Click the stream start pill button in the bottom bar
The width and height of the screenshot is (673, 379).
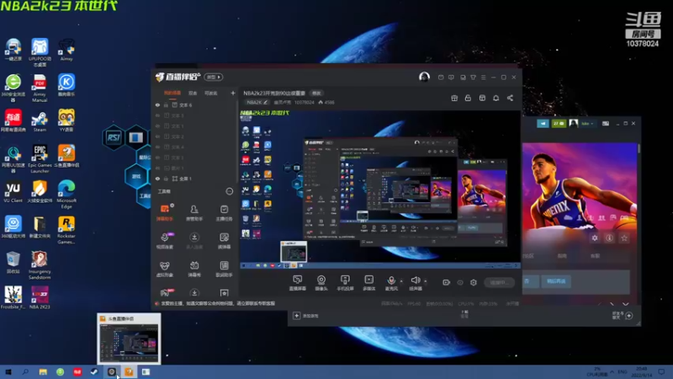pos(499,282)
